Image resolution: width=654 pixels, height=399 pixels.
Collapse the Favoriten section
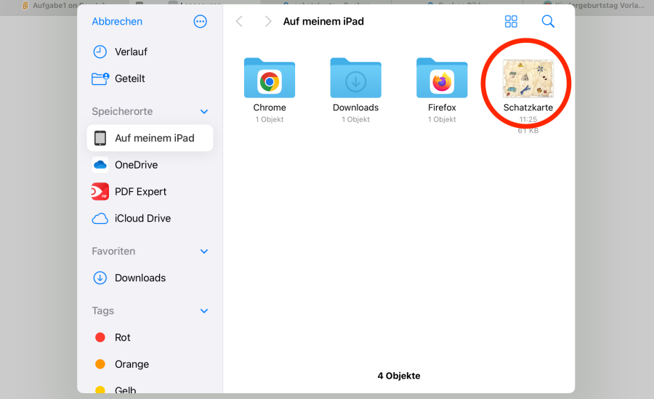(x=204, y=251)
